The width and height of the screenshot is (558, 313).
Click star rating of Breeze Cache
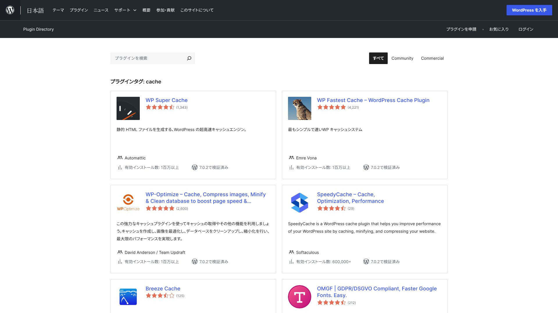click(x=160, y=296)
